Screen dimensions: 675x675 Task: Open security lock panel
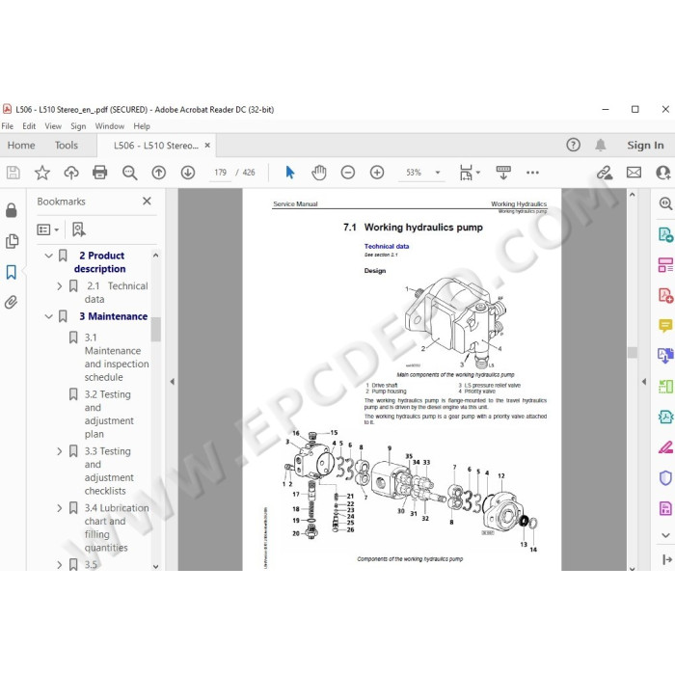pos(12,210)
